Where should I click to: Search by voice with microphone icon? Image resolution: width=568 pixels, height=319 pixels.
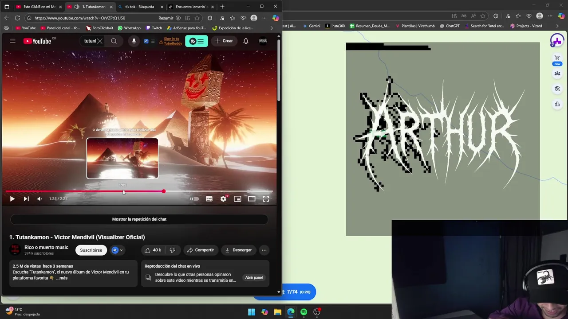tap(134, 41)
